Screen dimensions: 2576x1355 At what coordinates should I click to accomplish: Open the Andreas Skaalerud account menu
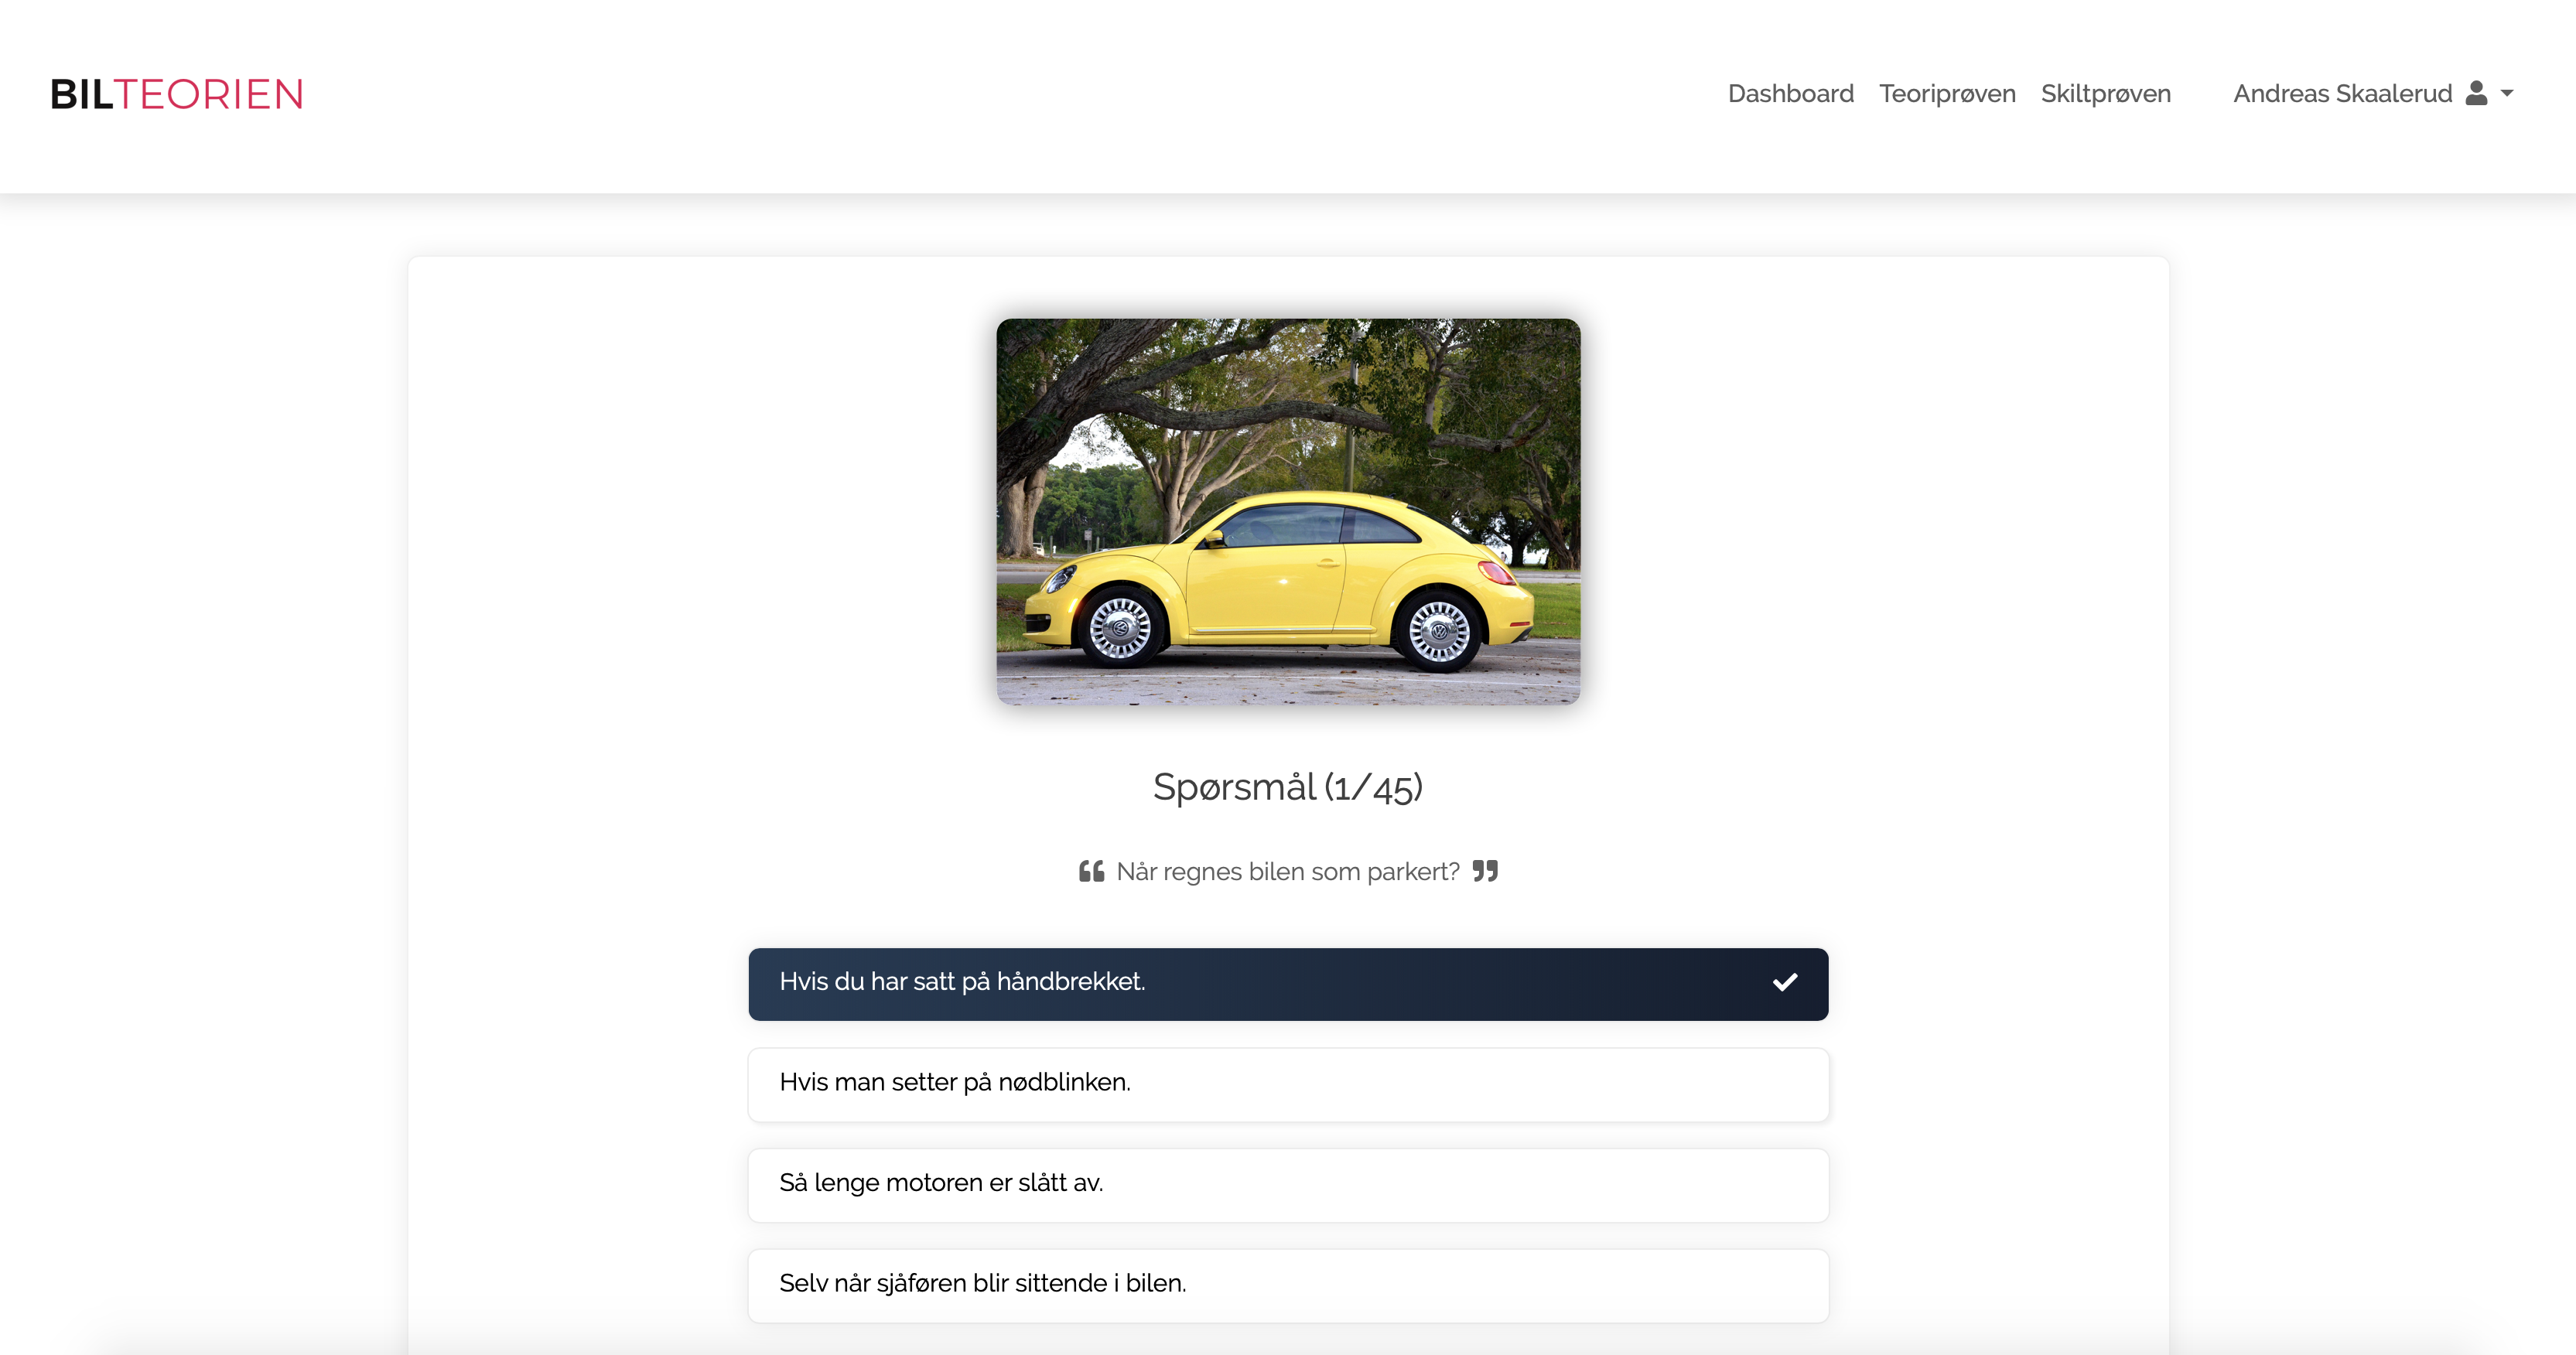pos(2342,93)
